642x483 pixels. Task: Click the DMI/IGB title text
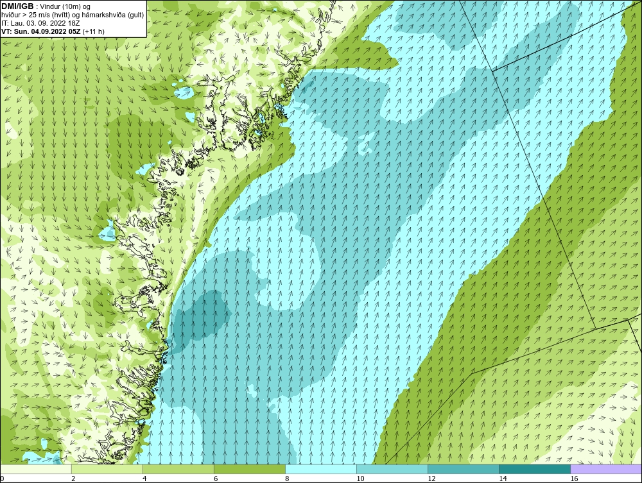coord(17,6)
